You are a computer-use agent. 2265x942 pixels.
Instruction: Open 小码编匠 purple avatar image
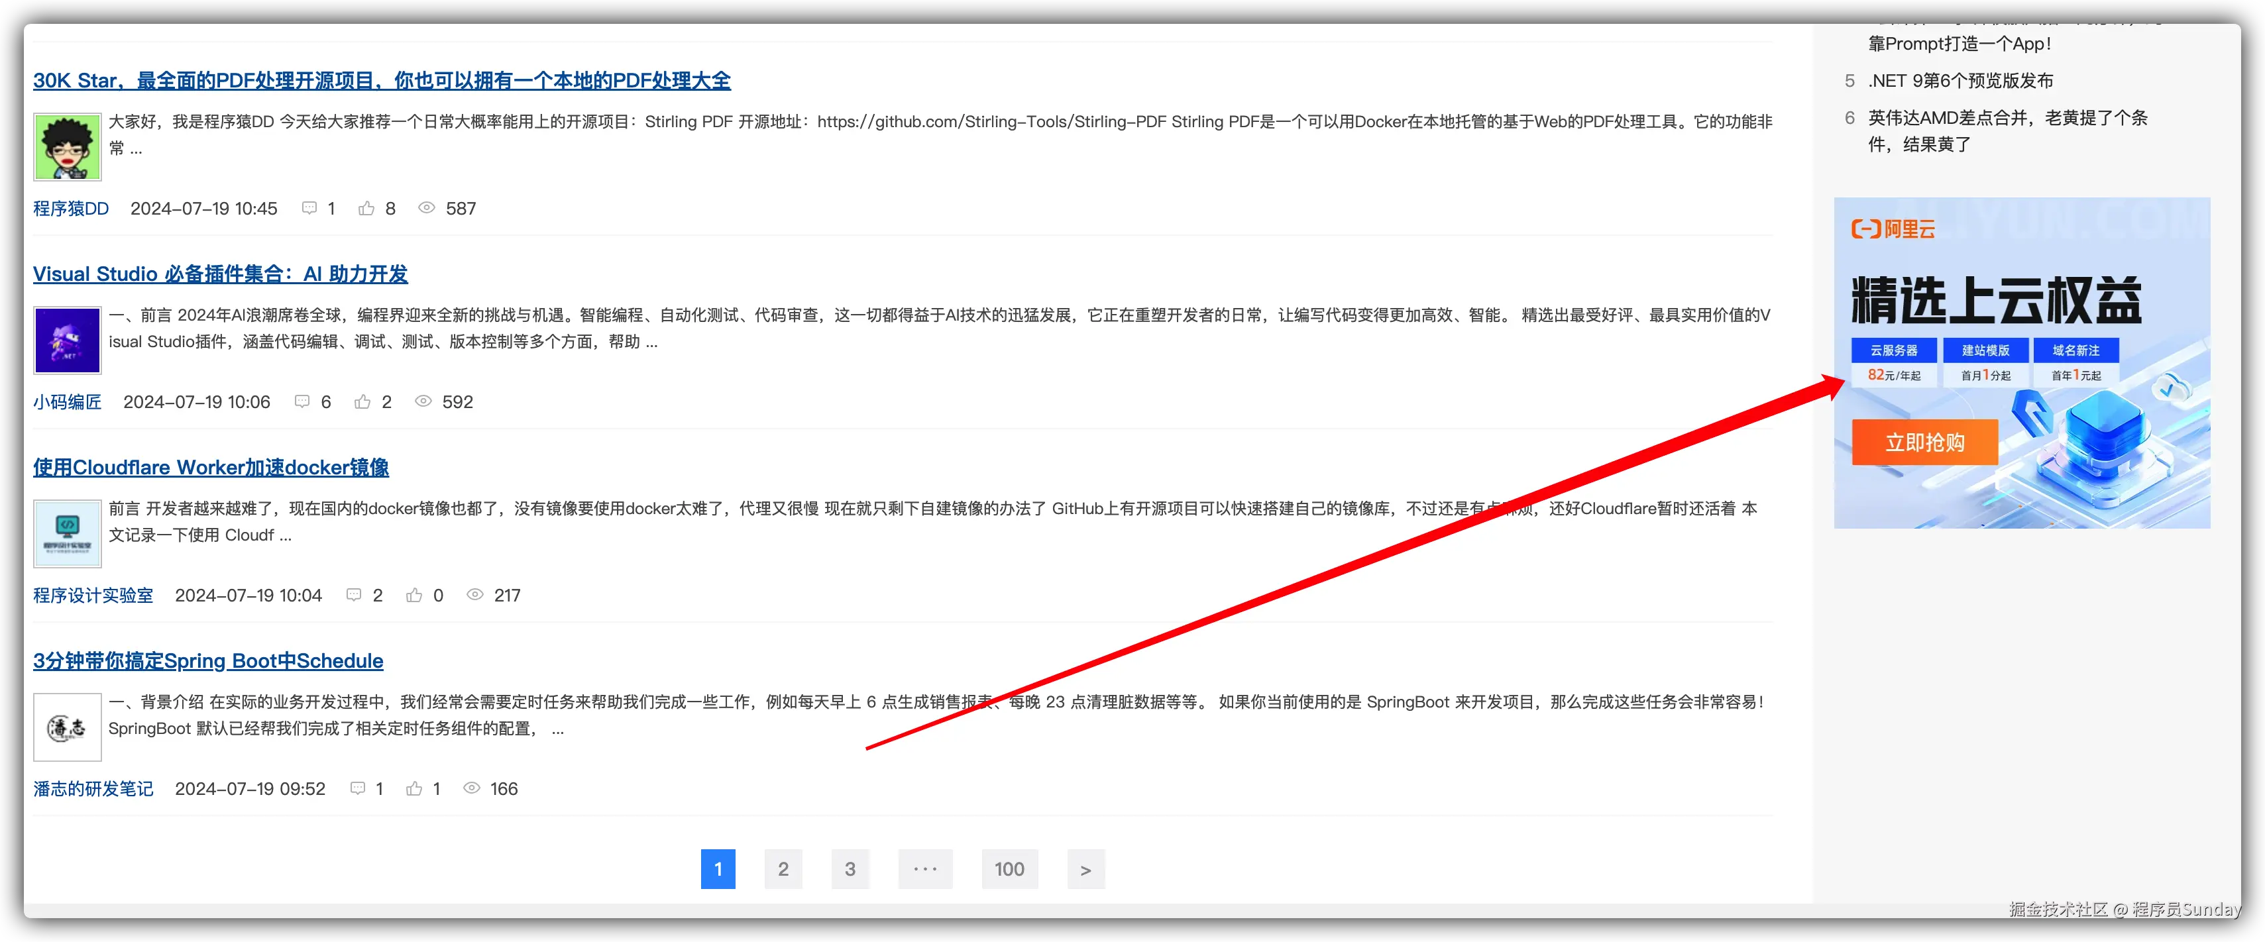[x=68, y=340]
